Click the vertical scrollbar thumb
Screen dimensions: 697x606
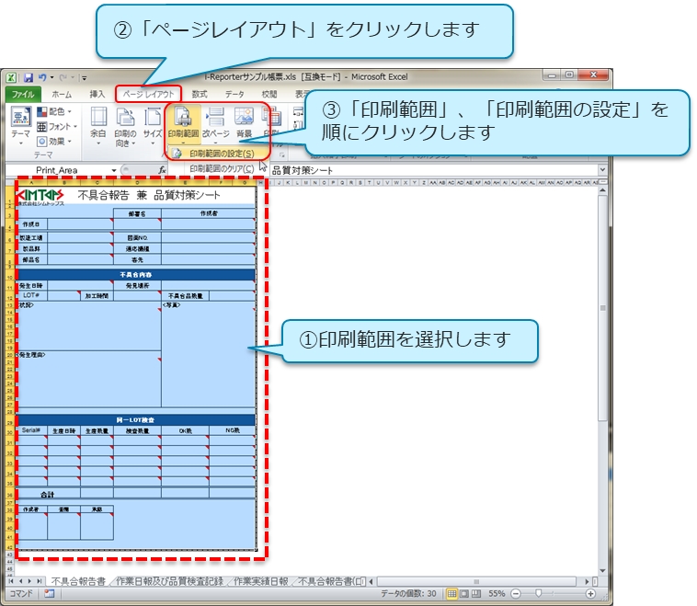602,307
